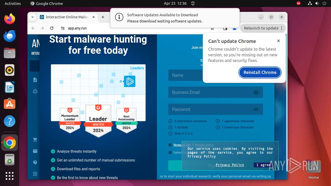Click the Best Relationship badge
This screenshot has width=331, height=186.
tap(126, 120)
